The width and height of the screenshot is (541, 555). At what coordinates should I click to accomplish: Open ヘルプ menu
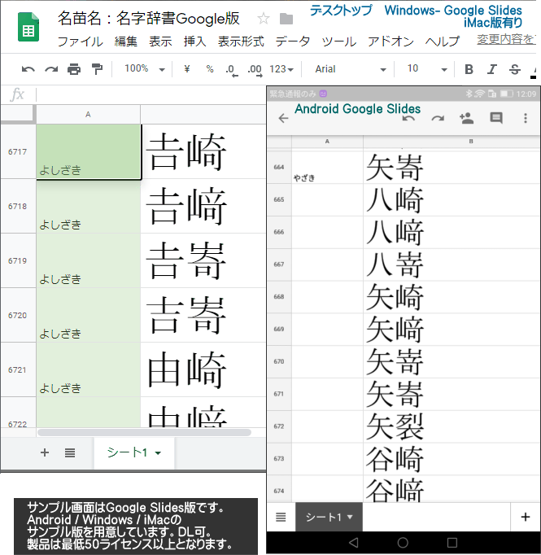(443, 42)
